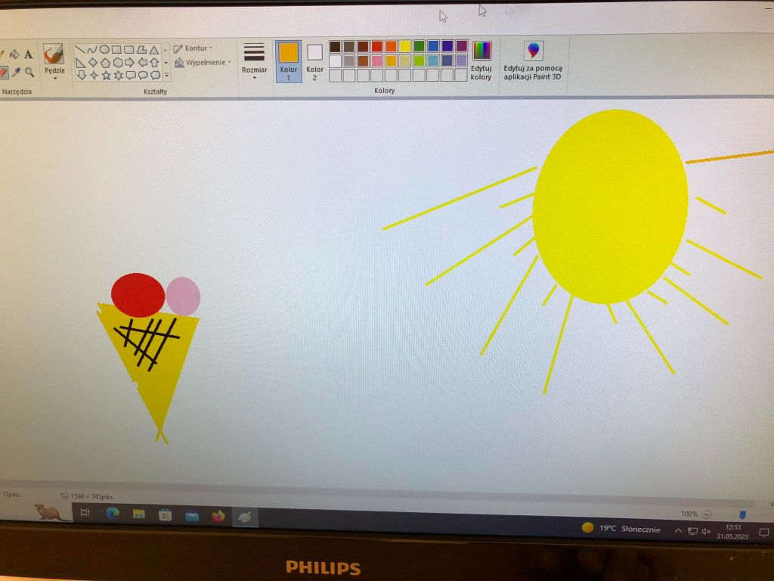Pick the black color swatch

[335, 46]
